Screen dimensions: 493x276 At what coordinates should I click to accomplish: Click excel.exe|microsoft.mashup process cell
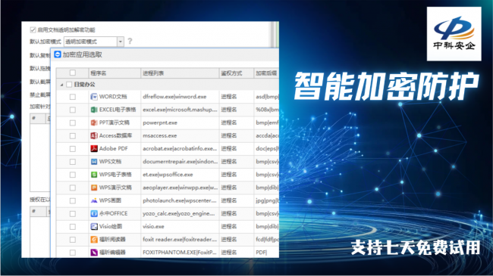pos(180,110)
